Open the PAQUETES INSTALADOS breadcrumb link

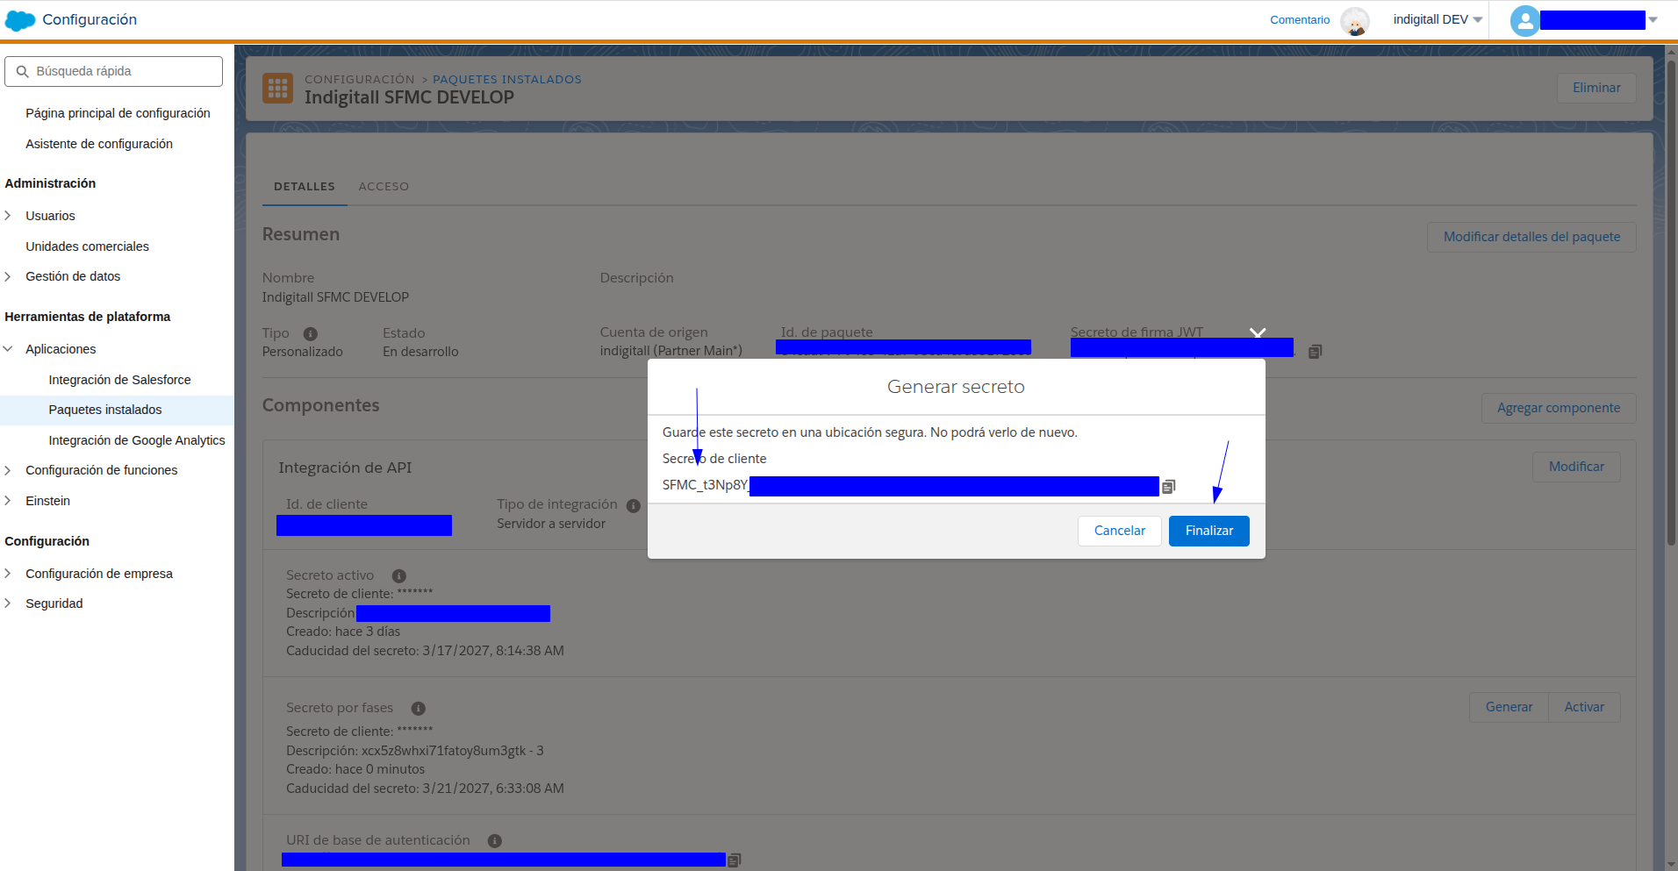(507, 80)
